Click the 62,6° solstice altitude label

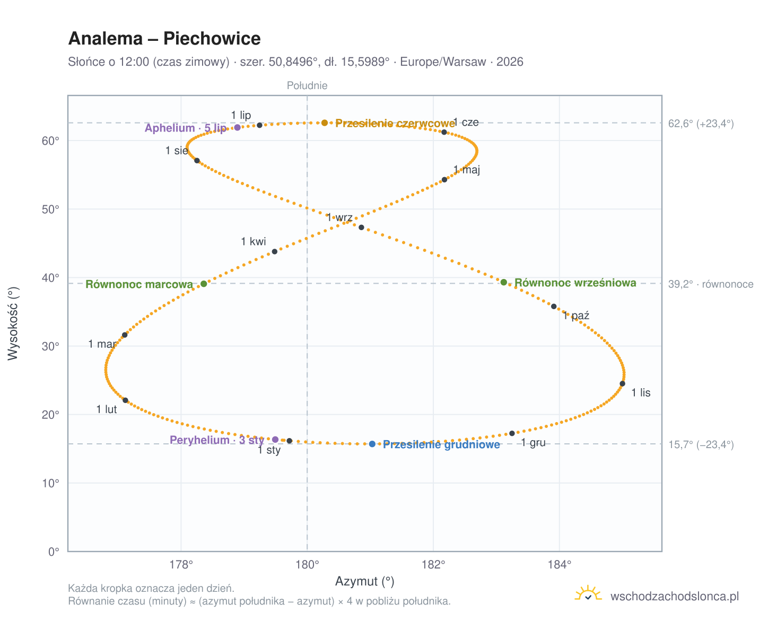(701, 124)
